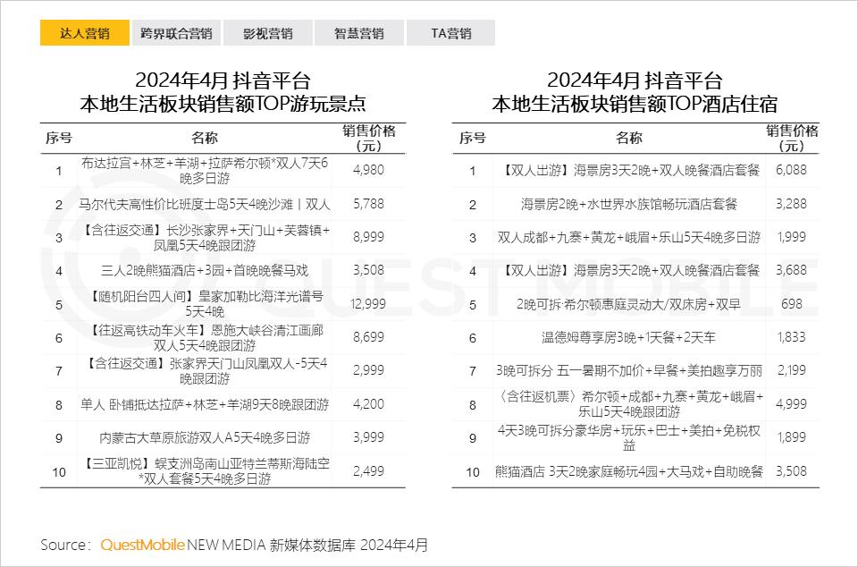
Task: Select the price cell 2,199
Action: 791,370
